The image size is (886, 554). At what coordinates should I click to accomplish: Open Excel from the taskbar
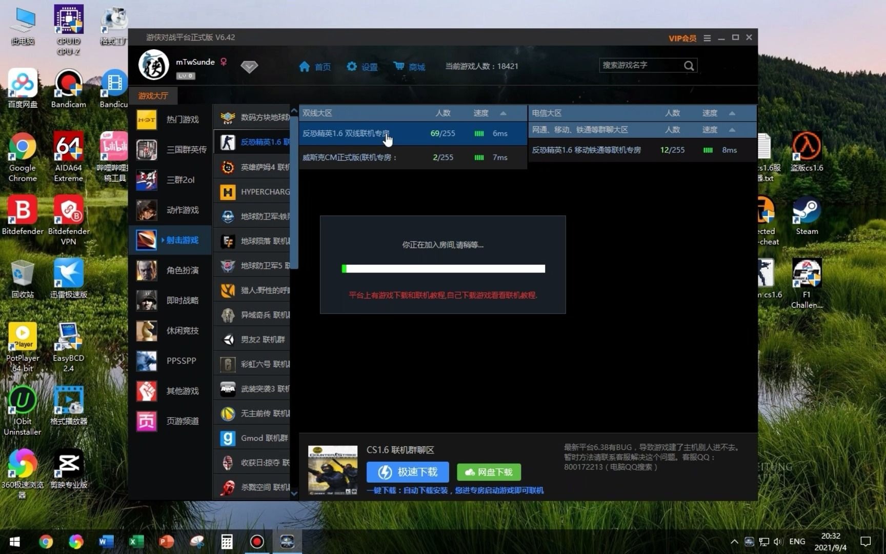pyautogui.click(x=136, y=542)
